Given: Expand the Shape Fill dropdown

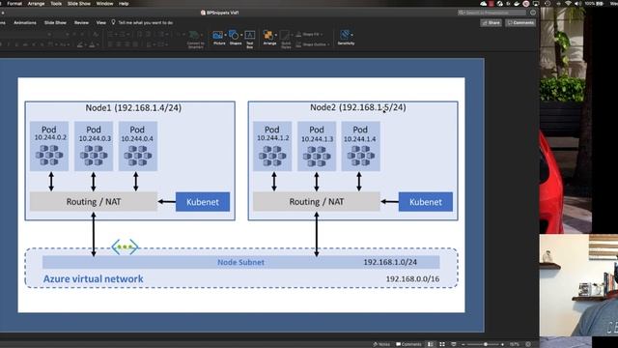Looking at the screenshot, I should pyautogui.click(x=322, y=35).
